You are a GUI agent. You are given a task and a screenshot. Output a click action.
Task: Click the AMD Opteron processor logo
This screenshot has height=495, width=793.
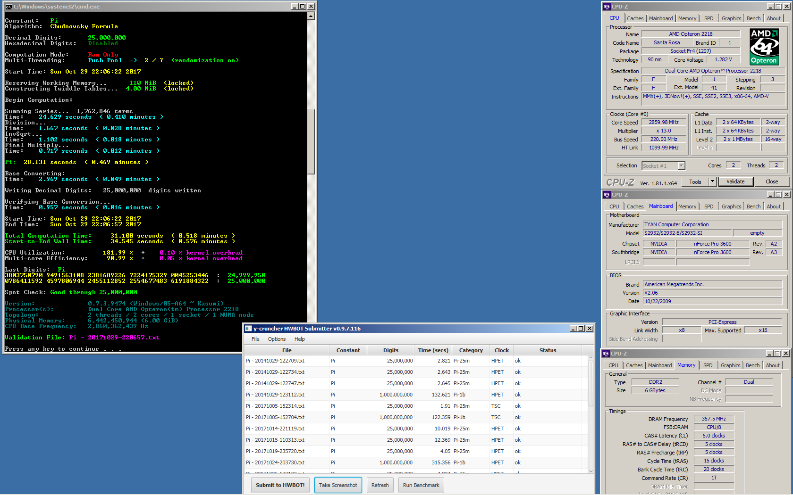764,47
